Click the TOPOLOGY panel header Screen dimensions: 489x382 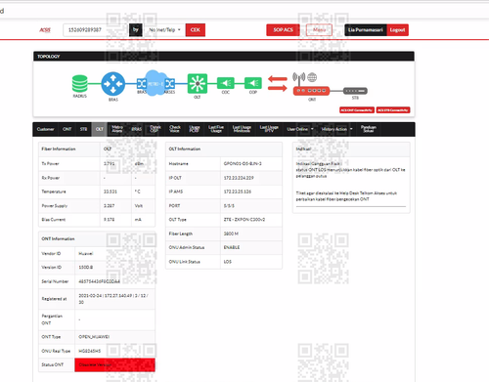point(224,57)
